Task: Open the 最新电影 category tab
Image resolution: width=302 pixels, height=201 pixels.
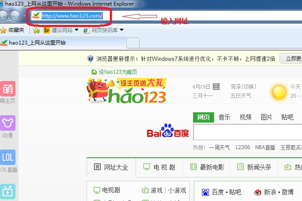Action: point(206,167)
